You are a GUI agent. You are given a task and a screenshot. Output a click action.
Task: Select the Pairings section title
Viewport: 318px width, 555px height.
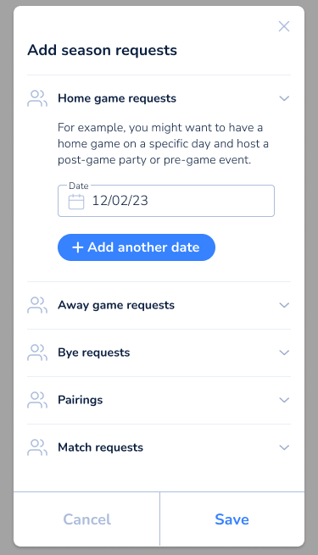point(81,400)
